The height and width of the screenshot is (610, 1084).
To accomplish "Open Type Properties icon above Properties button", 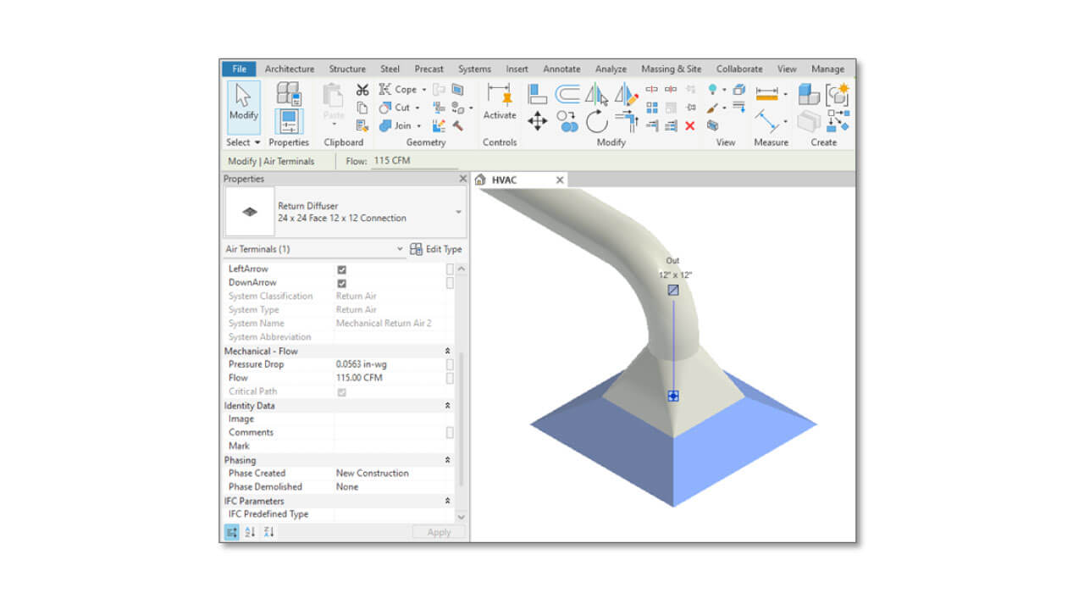I will pyautogui.click(x=290, y=92).
